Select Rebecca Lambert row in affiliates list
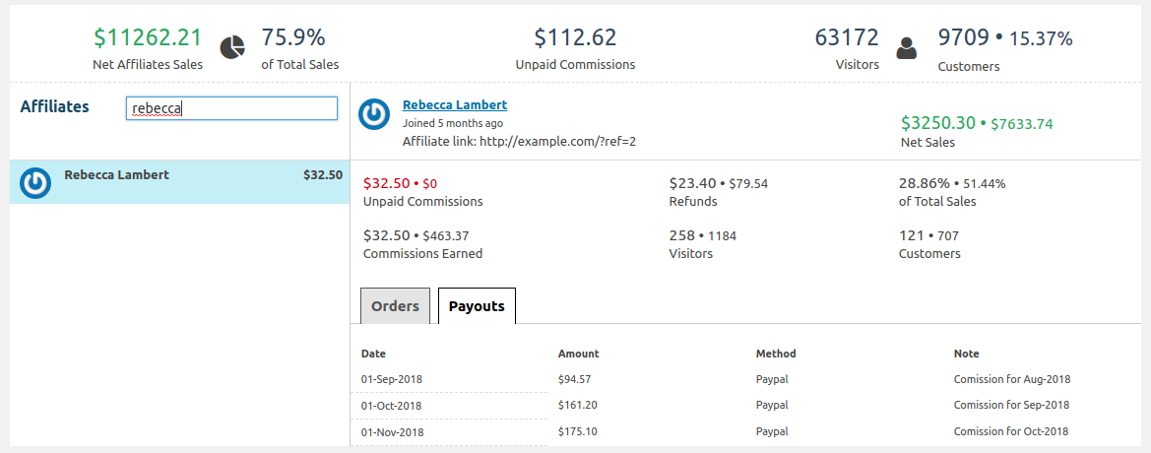This screenshot has width=1151, height=453. pos(180,181)
